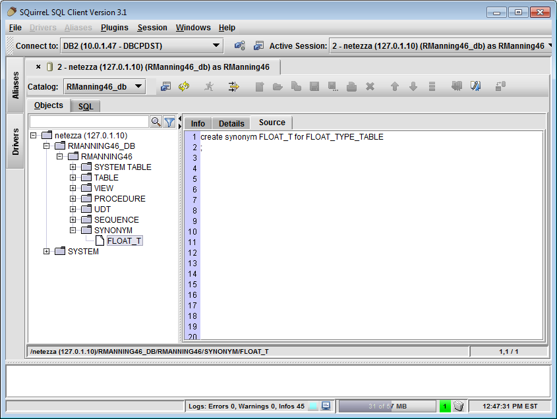Open the Plugins menu
This screenshot has height=419, width=557.
pyautogui.click(x=114, y=28)
